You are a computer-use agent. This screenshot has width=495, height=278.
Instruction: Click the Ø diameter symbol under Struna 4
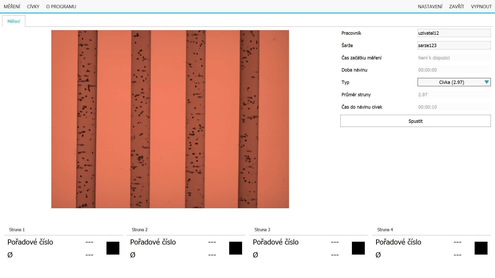click(378, 255)
